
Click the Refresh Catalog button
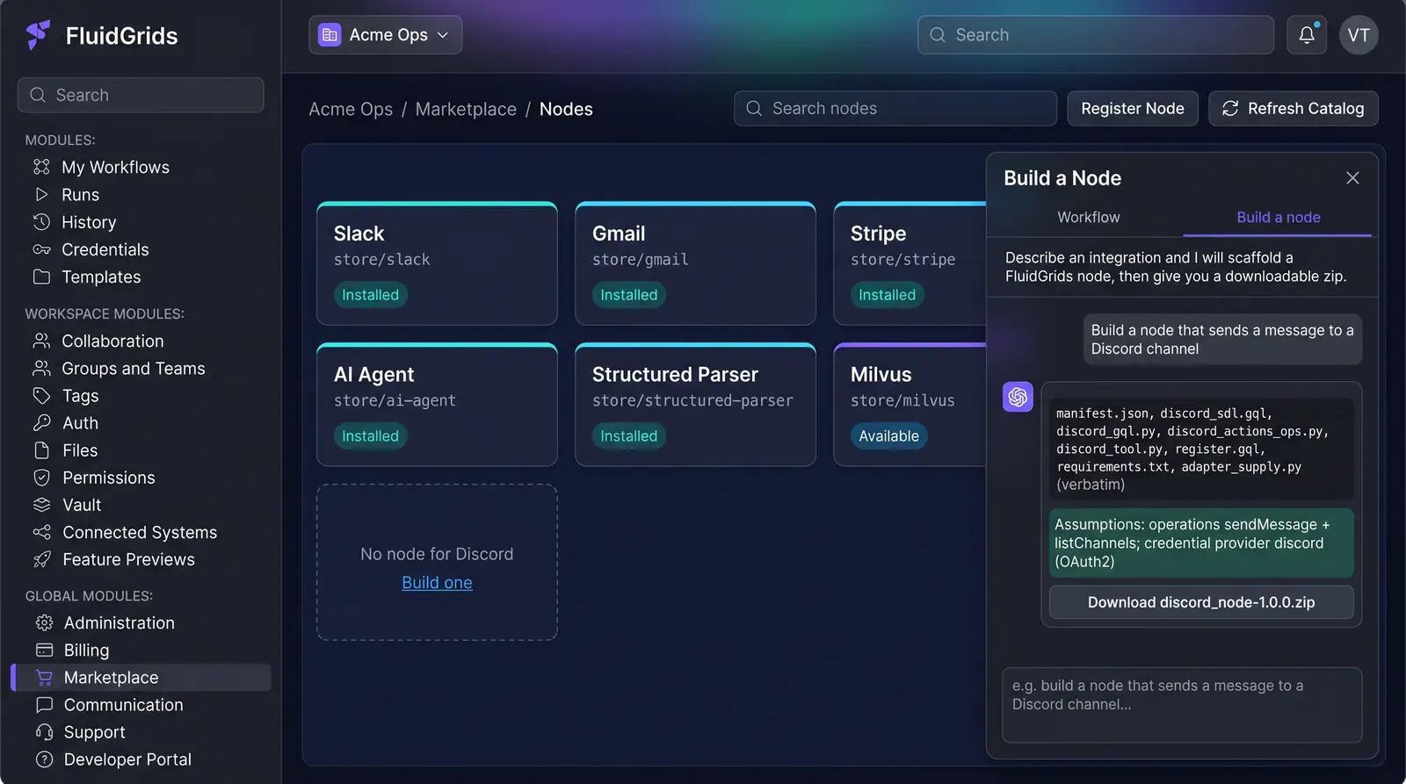[1293, 108]
